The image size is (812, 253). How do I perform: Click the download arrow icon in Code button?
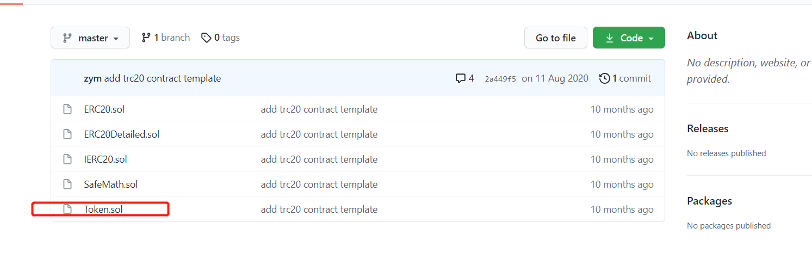tap(610, 38)
